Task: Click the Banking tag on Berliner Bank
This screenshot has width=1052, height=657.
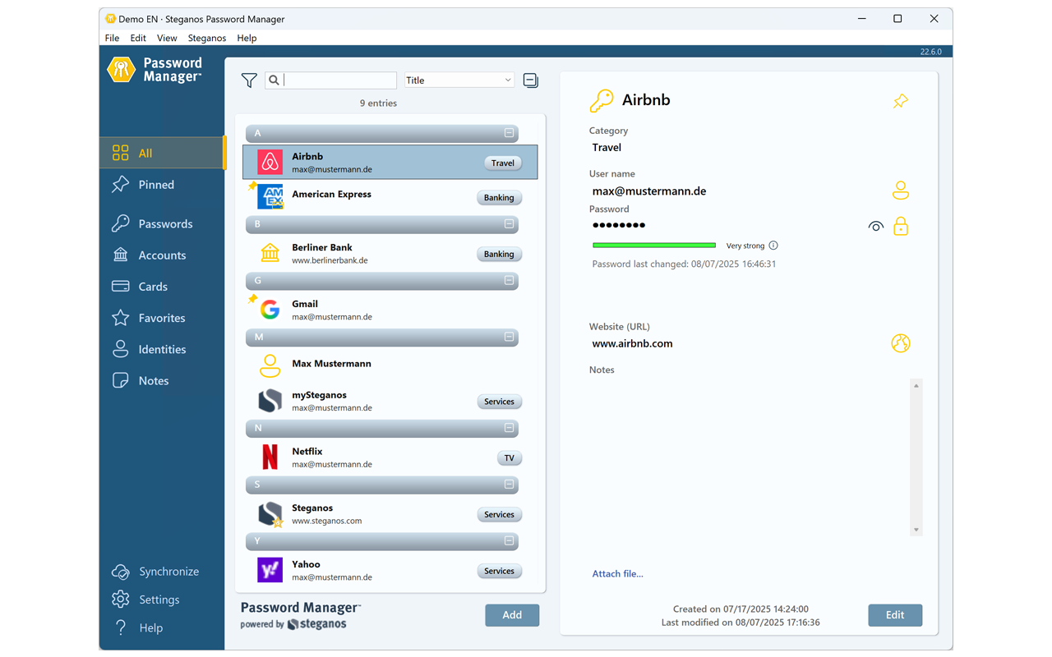Action: 499,254
